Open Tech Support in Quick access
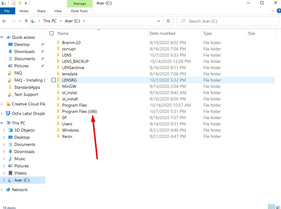Screen dimensions: 281x209 [x=26, y=94]
